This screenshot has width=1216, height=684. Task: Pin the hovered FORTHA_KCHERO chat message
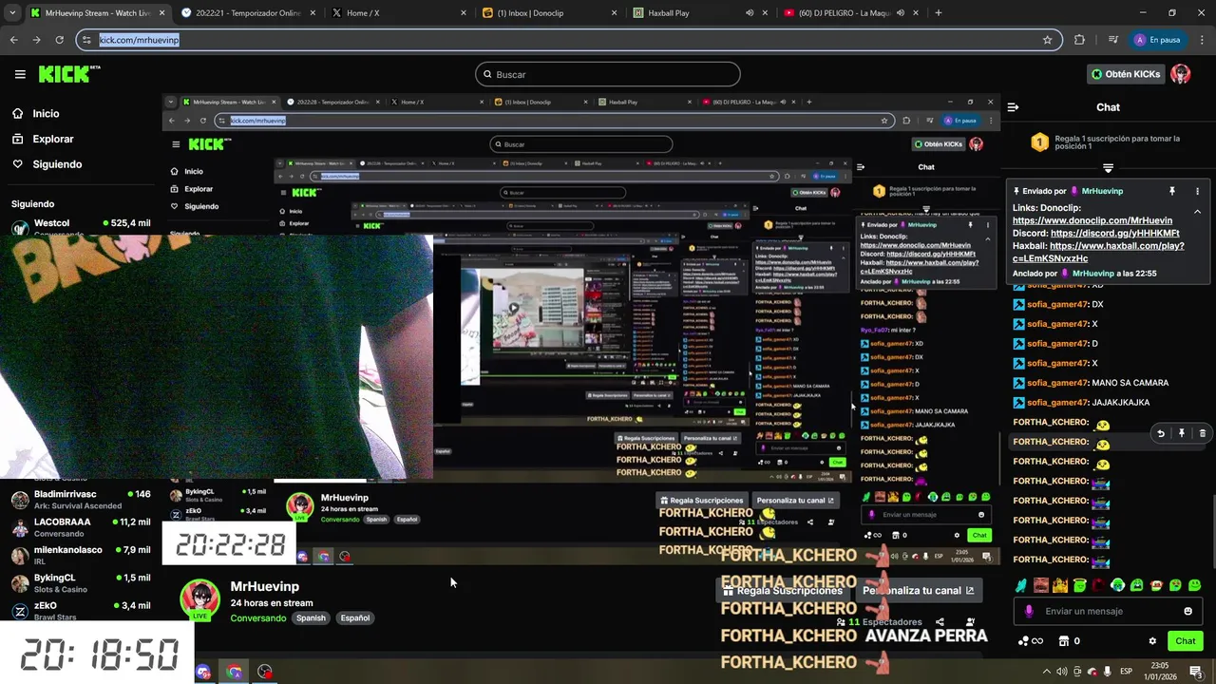(x=1182, y=433)
